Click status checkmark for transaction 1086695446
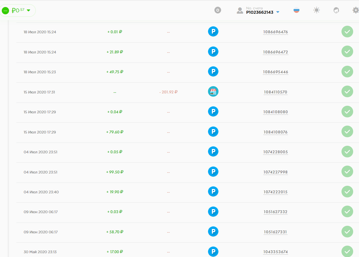Viewport: 359px width, 257px height. coord(347,72)
